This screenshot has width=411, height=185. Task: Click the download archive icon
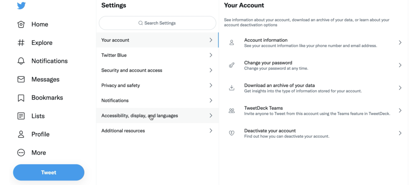pyautogui.click(x=232, y=88)
